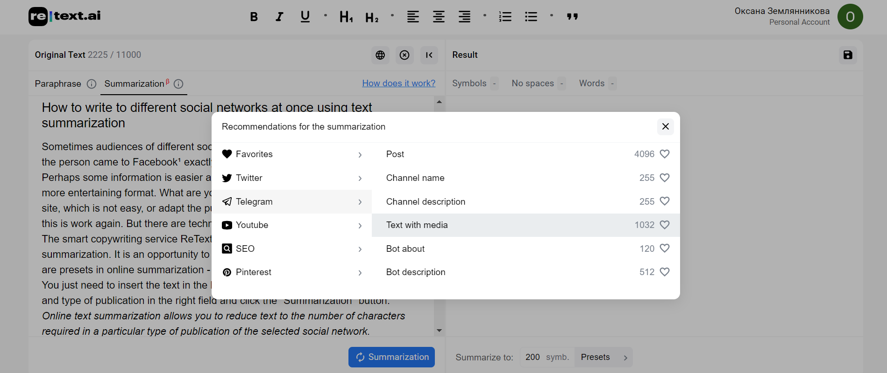This screenshot has width=887, height=373.
Task: Align text to the right
Action: [x=464, y=17]
